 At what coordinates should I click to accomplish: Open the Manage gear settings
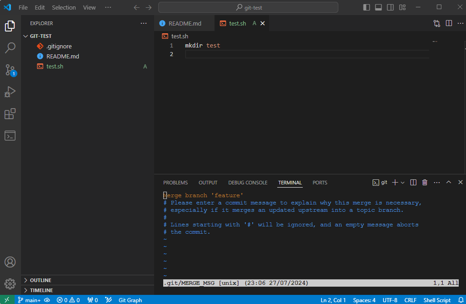click(10, 283)
